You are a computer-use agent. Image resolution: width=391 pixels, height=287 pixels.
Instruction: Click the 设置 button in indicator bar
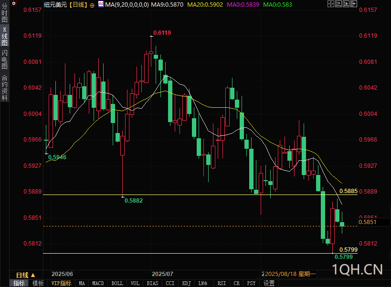269,283
